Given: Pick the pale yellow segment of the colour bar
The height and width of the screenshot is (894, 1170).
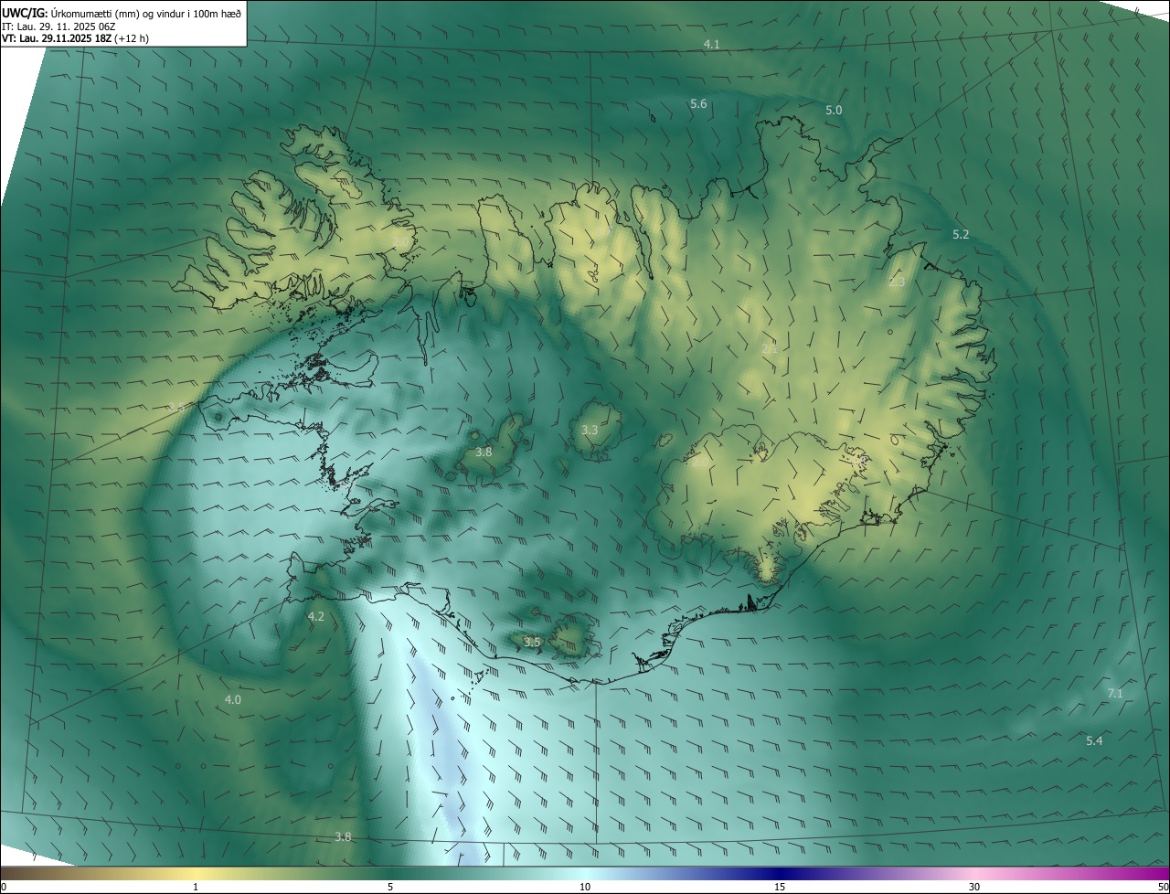Looking at the screenshot, I should [x=196, y=874].
